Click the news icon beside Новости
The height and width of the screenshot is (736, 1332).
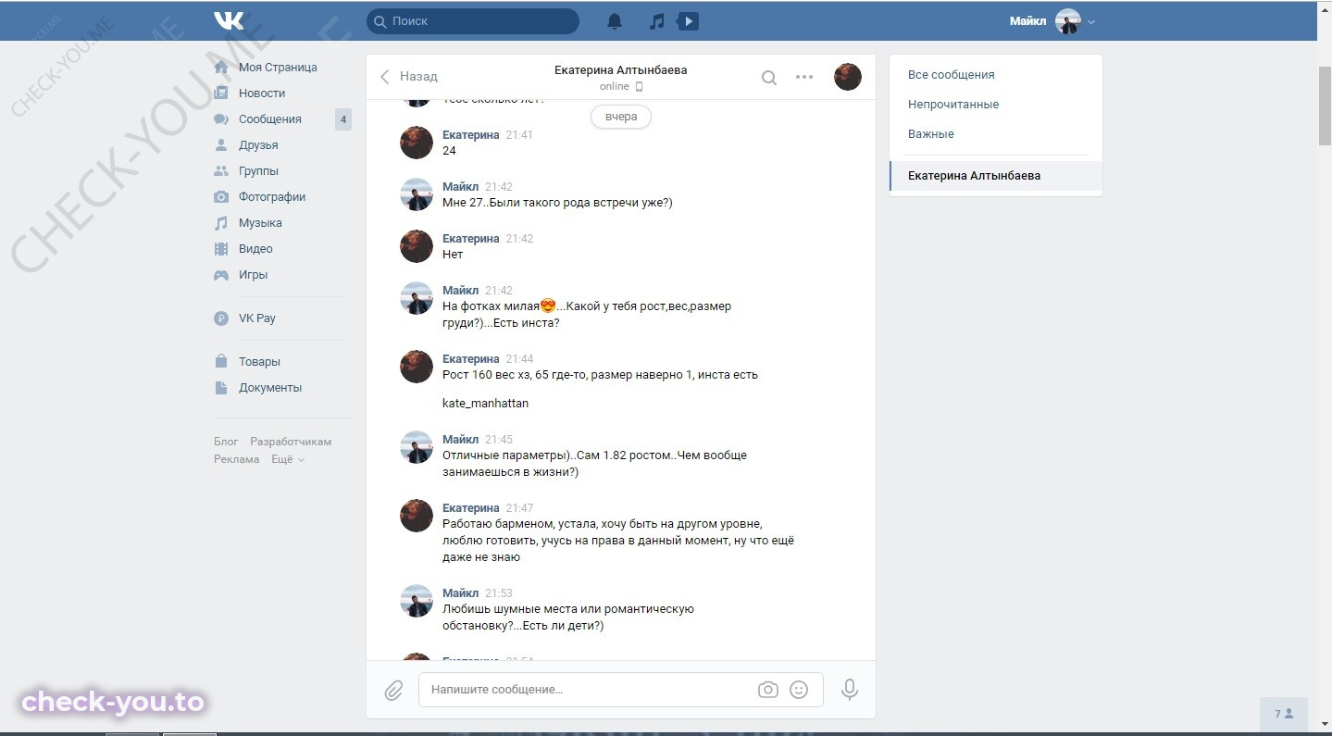[221, 94]
